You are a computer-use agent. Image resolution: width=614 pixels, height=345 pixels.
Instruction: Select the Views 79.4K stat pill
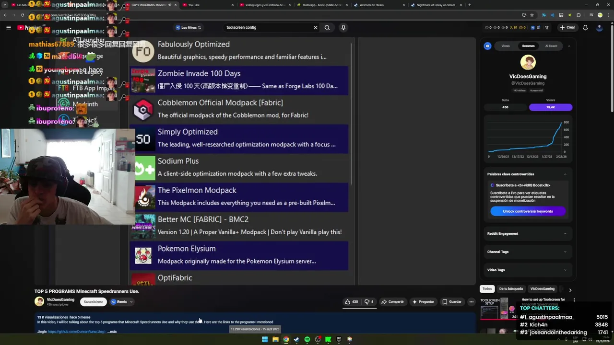[551, 107]
